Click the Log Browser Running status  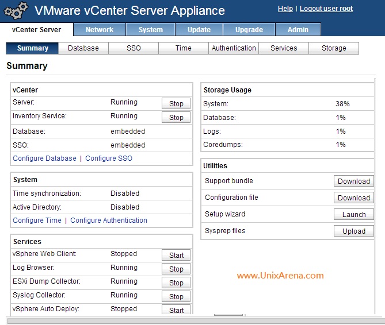tap(124, 268)
